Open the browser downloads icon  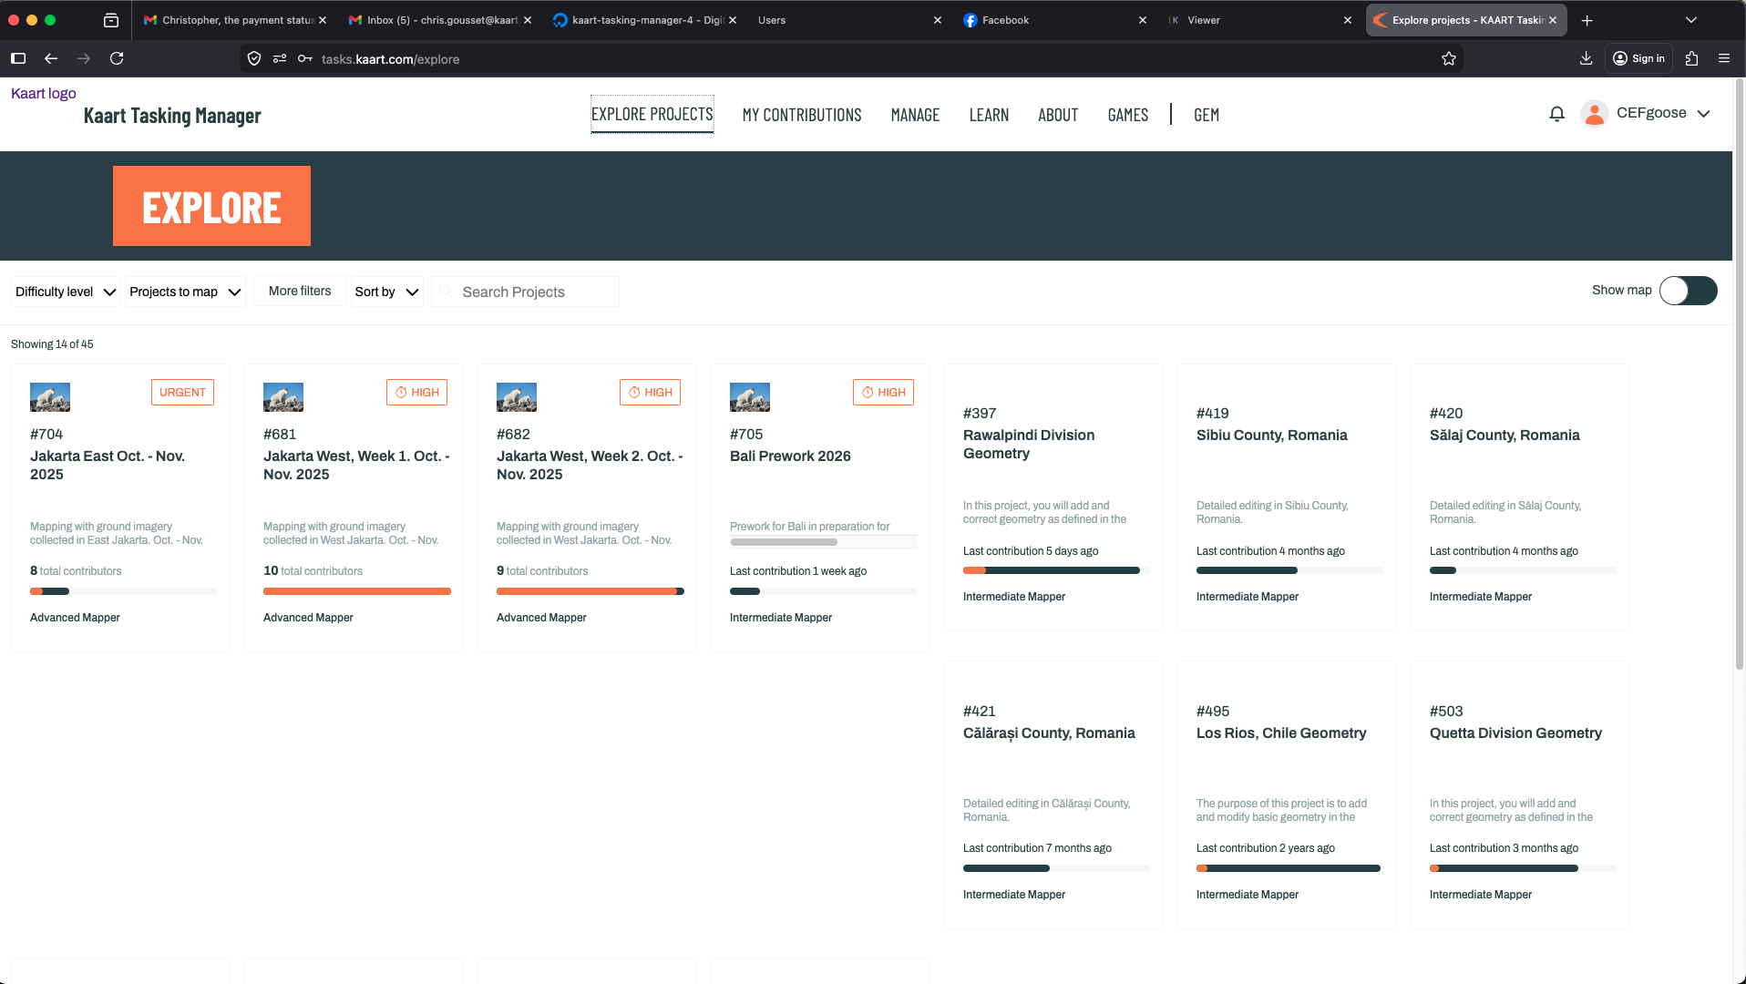coord(1586,58)
